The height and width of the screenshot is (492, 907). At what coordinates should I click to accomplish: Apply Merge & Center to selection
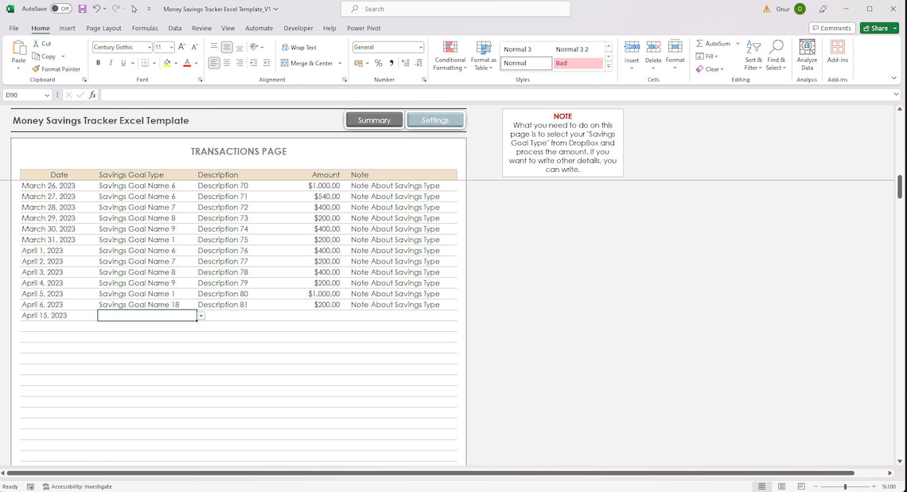click(x=309, y=63)
